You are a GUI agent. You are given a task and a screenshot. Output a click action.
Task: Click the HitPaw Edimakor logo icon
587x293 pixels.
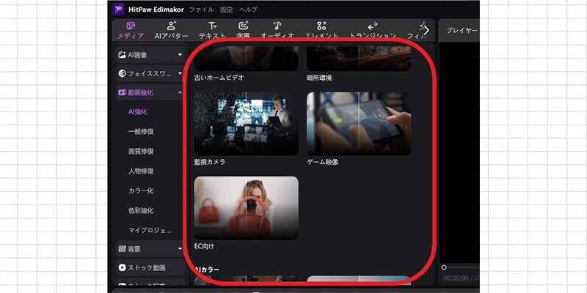(x=118, y=10)
